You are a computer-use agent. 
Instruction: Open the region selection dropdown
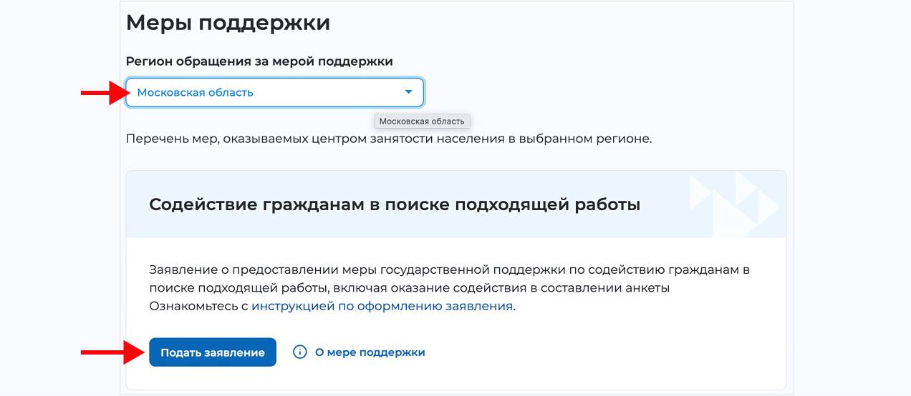(274, 92)
